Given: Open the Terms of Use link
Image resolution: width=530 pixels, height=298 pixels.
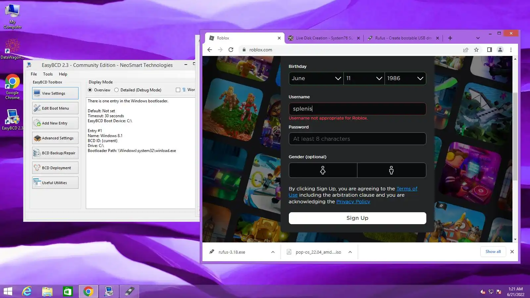Looking at the screenshot, I should (407, 189).
